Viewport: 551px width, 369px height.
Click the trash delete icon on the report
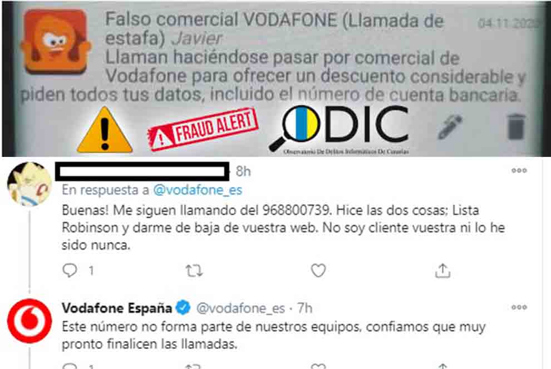(x=516, y=127)
